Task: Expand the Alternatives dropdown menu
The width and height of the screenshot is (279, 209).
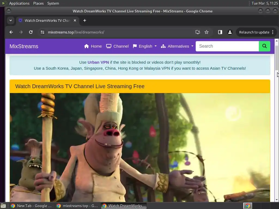Action: tap(177, 46)
